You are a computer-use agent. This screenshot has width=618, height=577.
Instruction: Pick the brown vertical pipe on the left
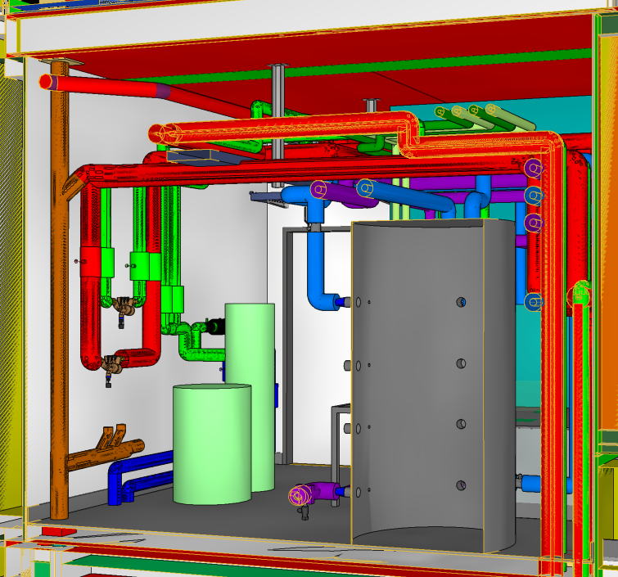60,327
